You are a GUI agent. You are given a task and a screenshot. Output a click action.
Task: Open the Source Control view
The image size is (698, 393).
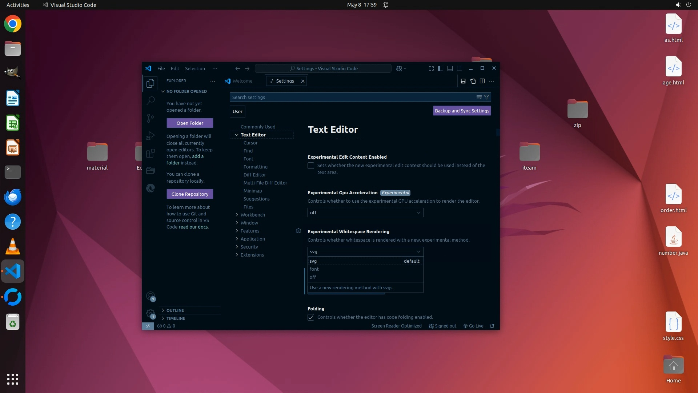click(x=151, y=118)
